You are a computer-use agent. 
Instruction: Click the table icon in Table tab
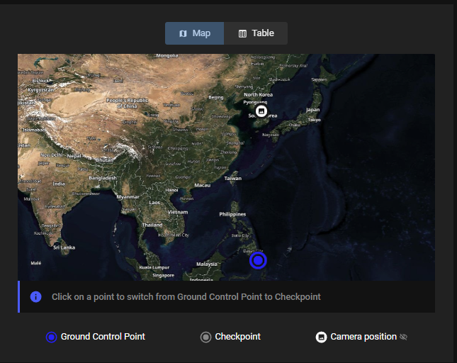coord(242,33)
